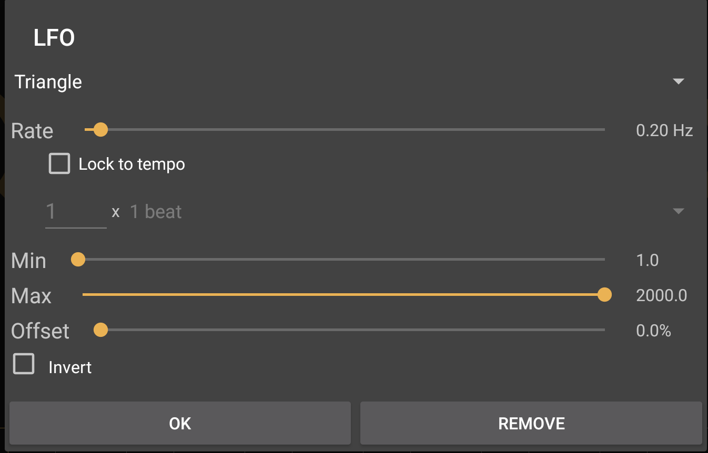
Task: Click the 1.0 min value
Action: pyautogui.click(x=647, y=260)
